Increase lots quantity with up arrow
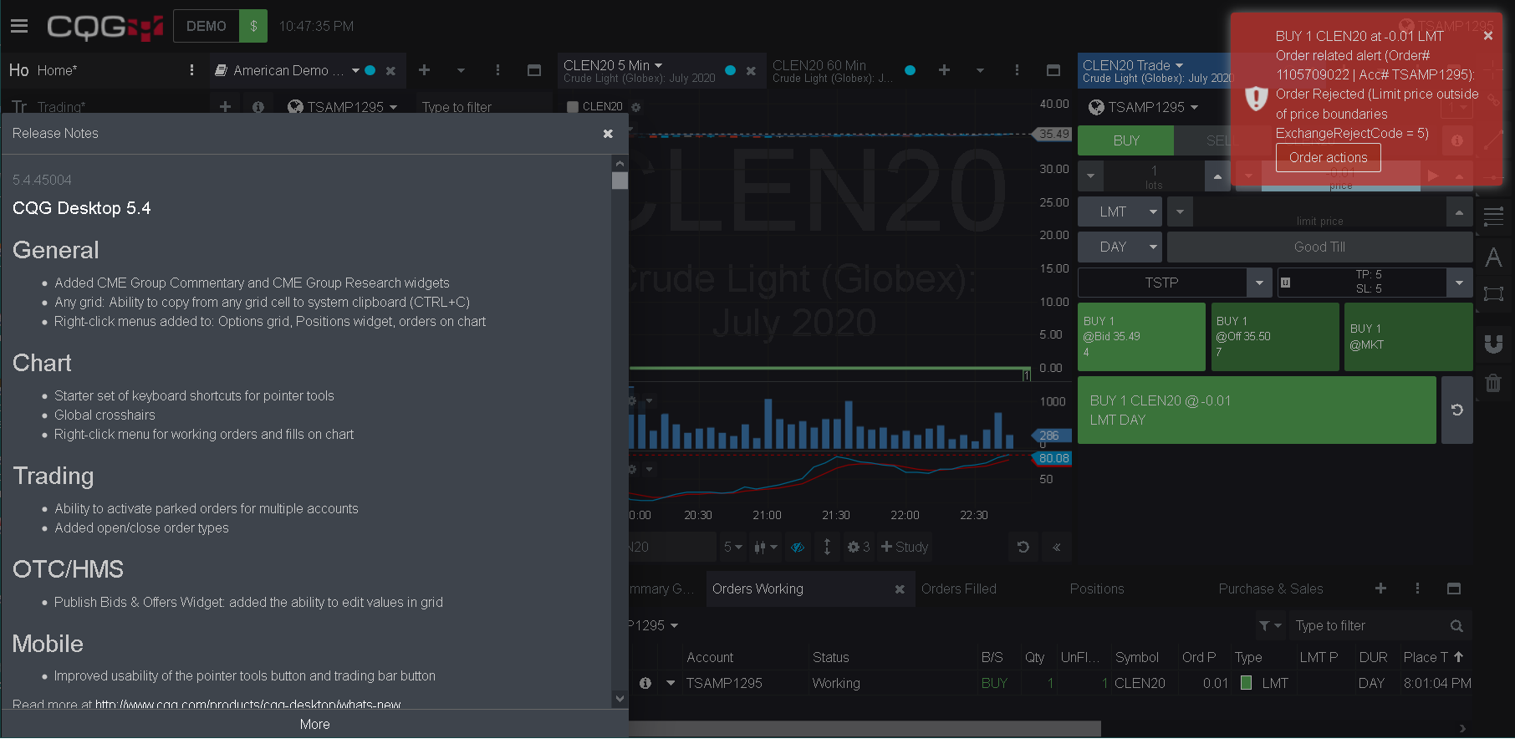Image resolution: width=1515 pixels, height=744 pixels. (x=1217, y=176)
